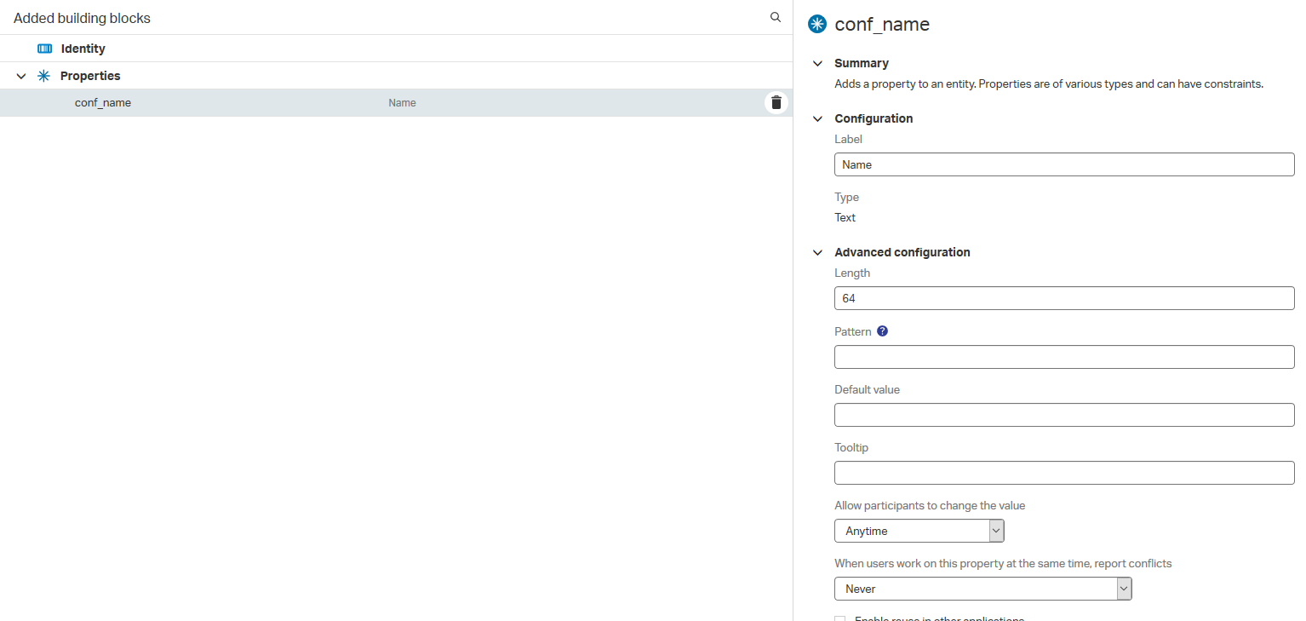Collapse the Properties tree group chevron
The height and width of the screenshot is (621, 1306).
[21, 76]
